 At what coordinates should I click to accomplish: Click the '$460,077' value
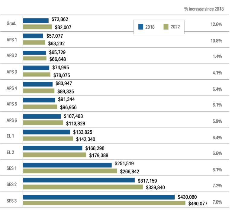click(198, 204)
